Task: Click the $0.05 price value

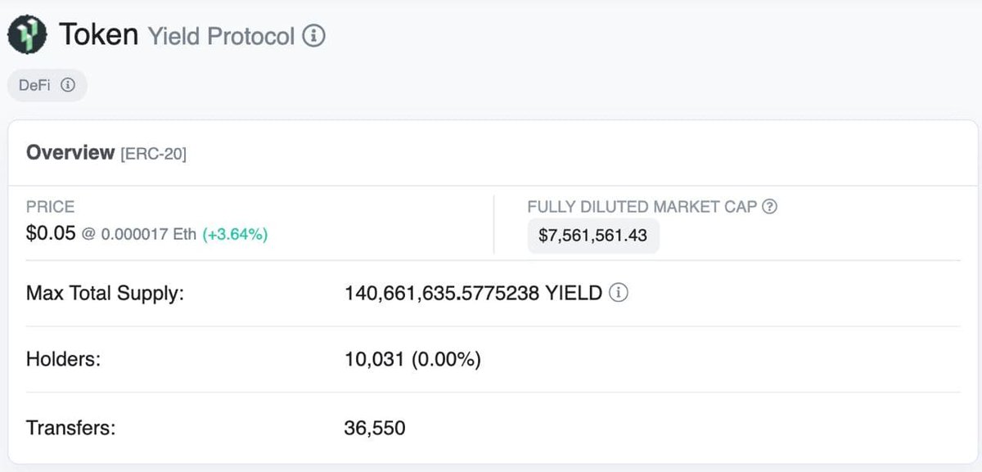Action: [x=51, y=234]
